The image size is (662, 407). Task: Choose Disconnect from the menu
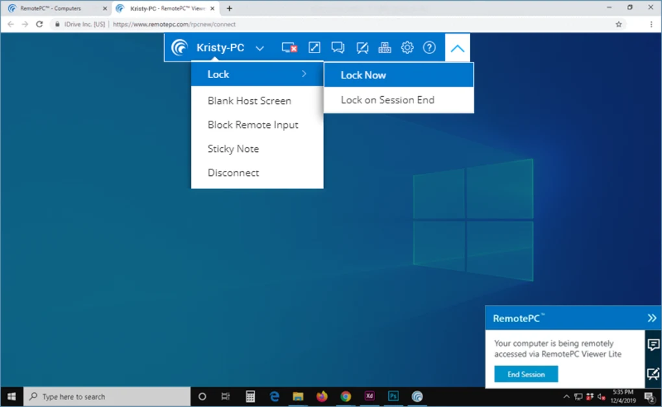click(232, 173)
